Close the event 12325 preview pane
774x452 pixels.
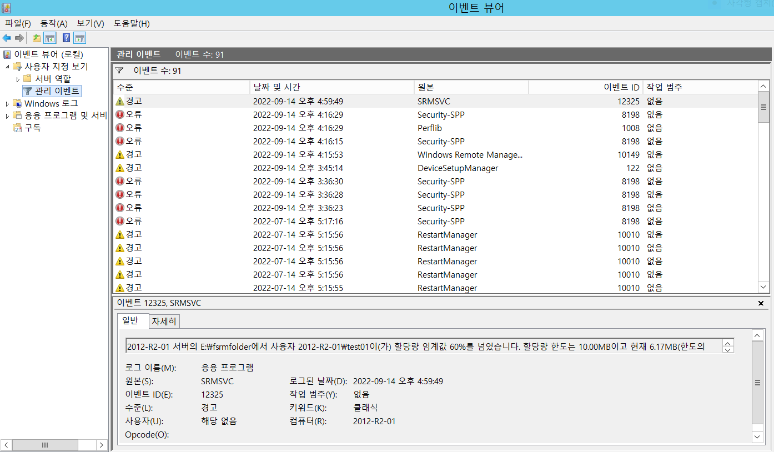coord(761,303)
